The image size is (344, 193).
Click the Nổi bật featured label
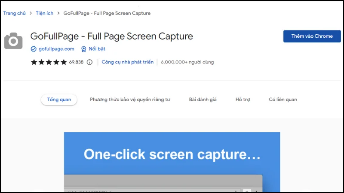97,49
